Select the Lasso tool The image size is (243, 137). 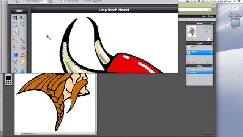point(22,25)
